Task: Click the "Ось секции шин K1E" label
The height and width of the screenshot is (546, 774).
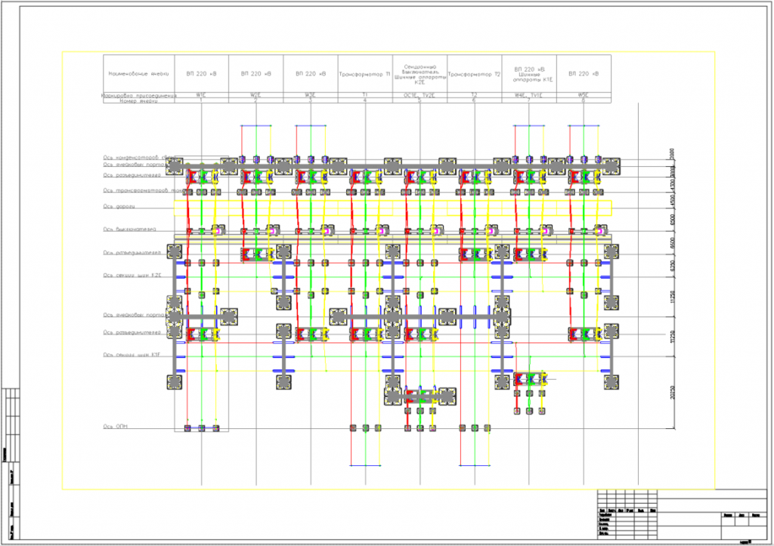Action: (x=132, y=354)
